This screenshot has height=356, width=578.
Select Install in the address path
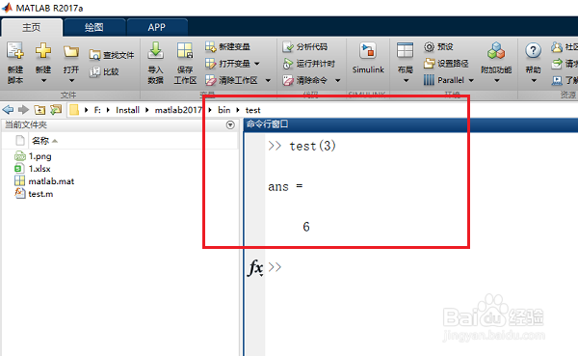coord(127,110)
